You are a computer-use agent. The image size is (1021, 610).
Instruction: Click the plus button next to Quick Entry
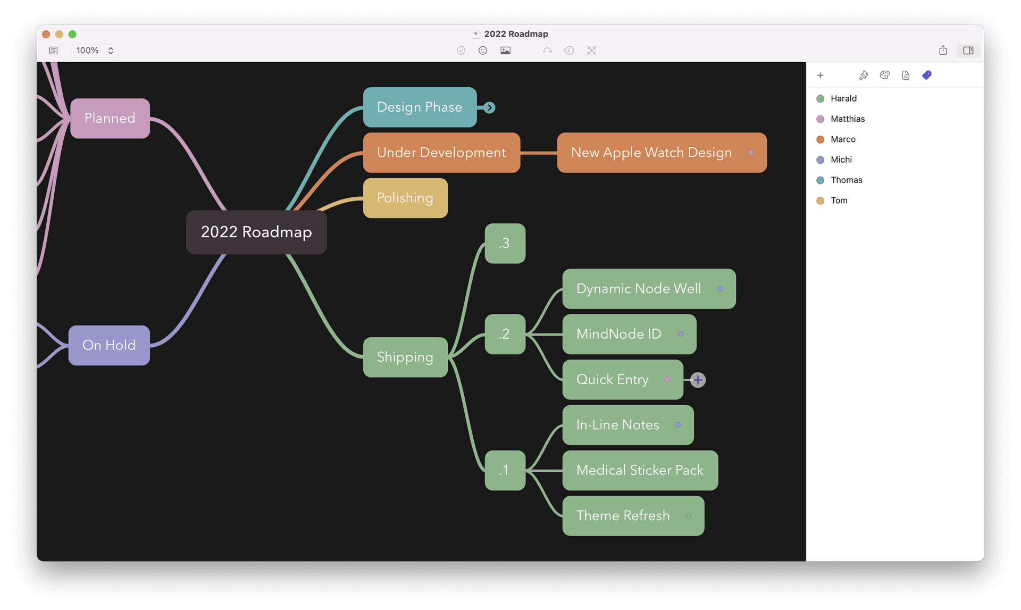point(697,380)
